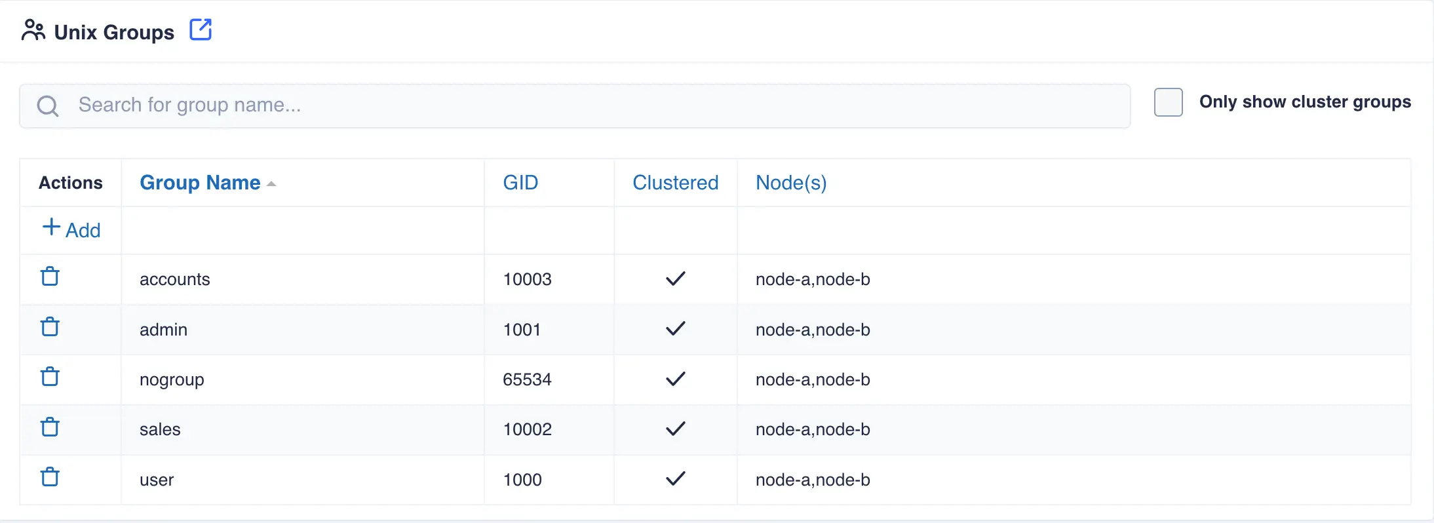Click the sales group GID 10002

[527, 429]
